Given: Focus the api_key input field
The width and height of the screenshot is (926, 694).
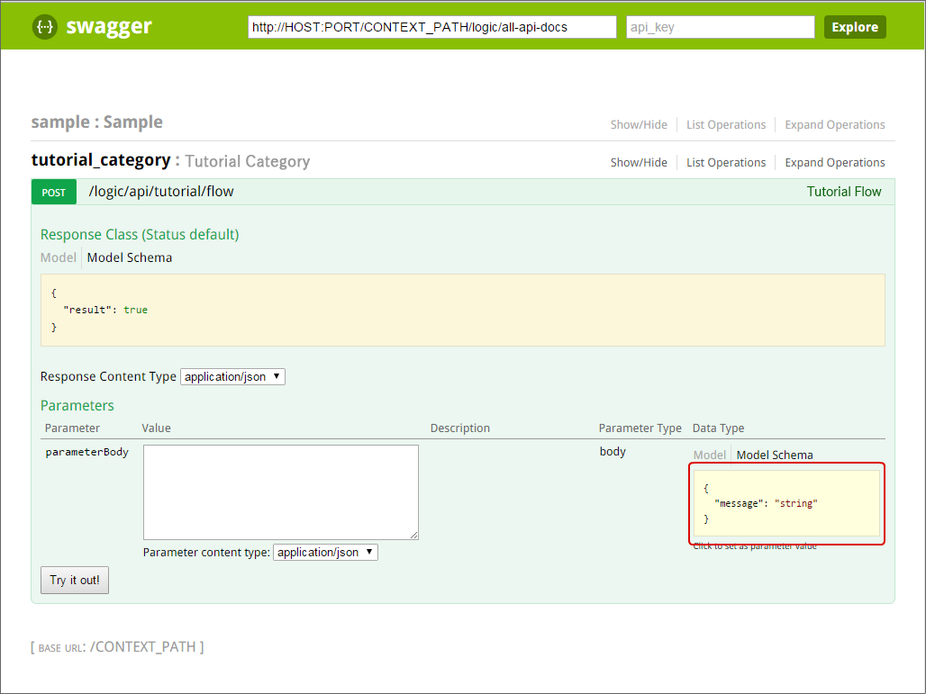Looking at the screenshot, I should [721, 27].
